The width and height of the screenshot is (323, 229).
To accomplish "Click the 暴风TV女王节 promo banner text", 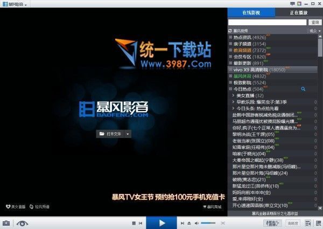I will [x=168, y=197].
